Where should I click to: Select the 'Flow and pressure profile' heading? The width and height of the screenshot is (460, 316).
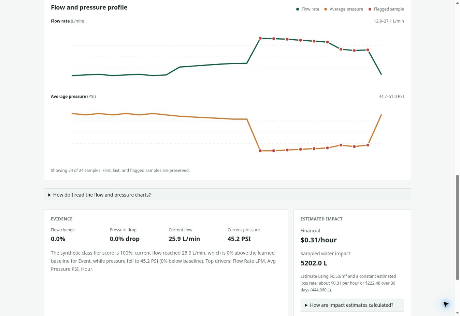point(89,7)
